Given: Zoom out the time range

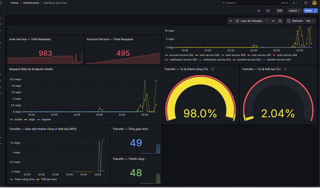Looking at the screenshot, I should [280, 21].
